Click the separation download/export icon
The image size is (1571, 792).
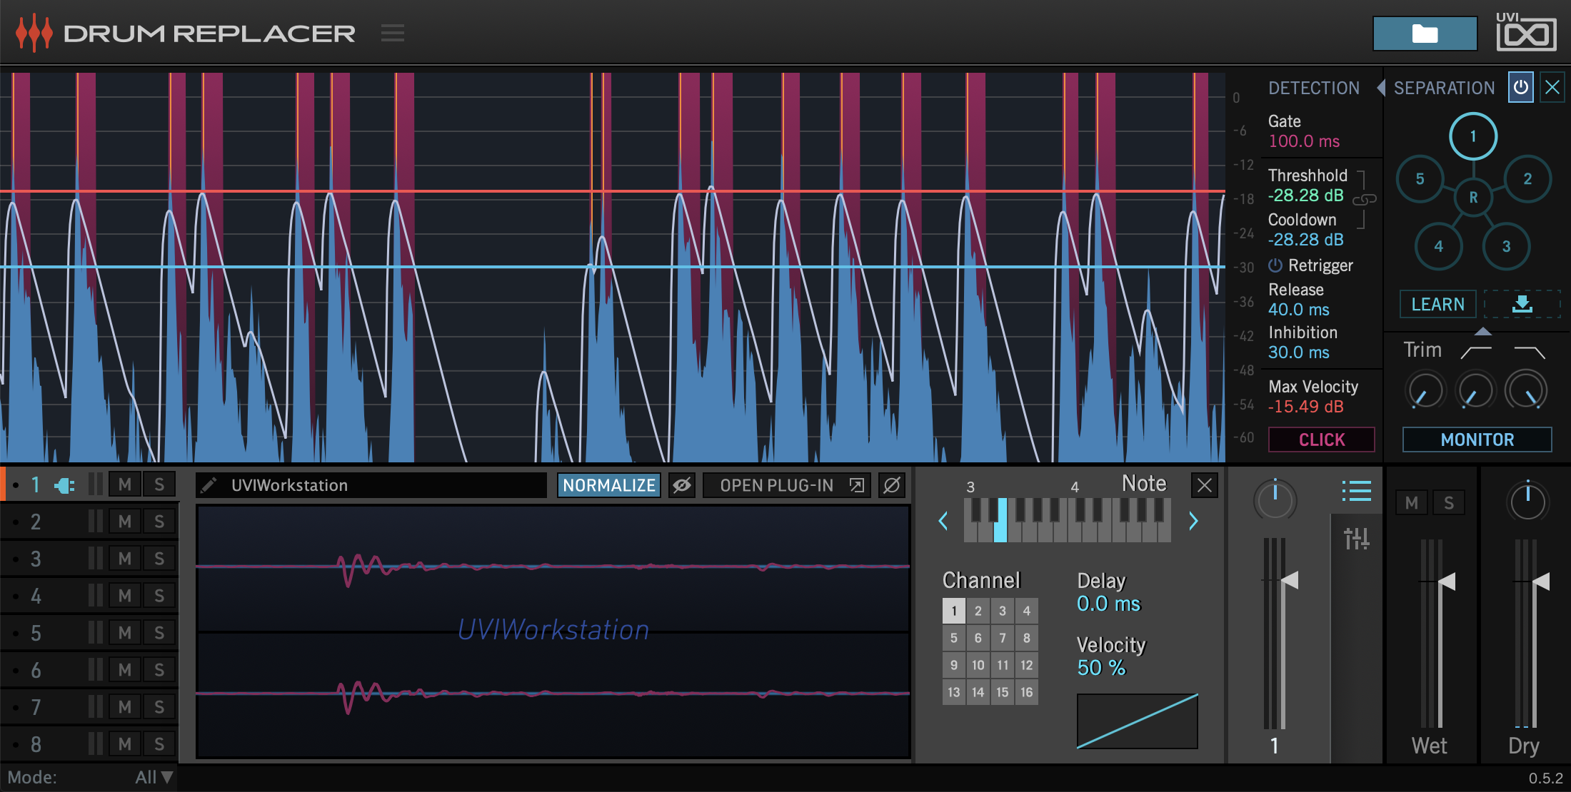coord(1522,304)
